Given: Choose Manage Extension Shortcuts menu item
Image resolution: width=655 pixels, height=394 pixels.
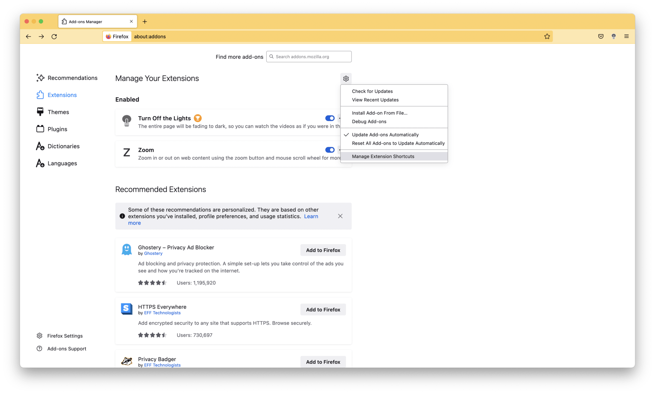Looking at the screenshot, I should [383, 156].
